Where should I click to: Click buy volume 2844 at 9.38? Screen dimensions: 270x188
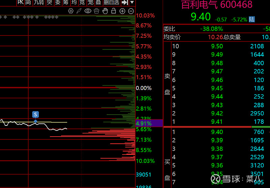[257, 149]
